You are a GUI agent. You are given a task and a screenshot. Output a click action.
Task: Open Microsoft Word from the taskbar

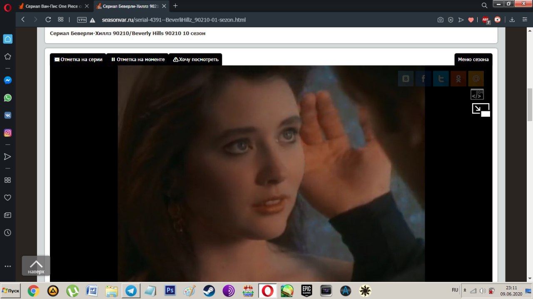(92, 291)
